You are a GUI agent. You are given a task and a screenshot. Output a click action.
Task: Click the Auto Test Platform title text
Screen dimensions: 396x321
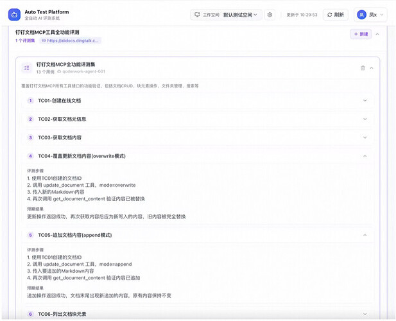(x=47, y=12)
